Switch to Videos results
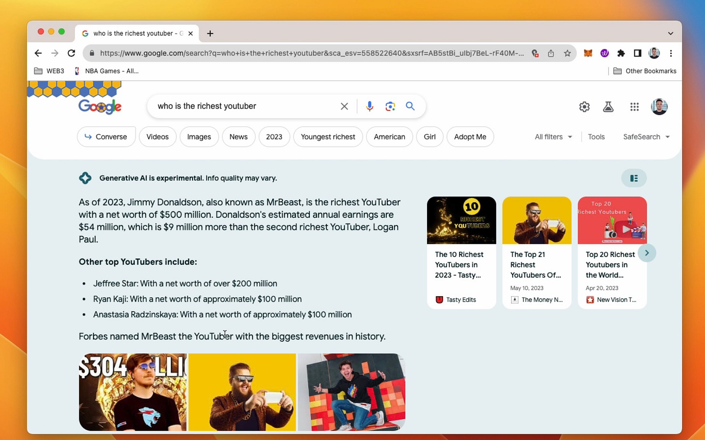The width and height of the screenshot is (705, 440). coord(157,137)
